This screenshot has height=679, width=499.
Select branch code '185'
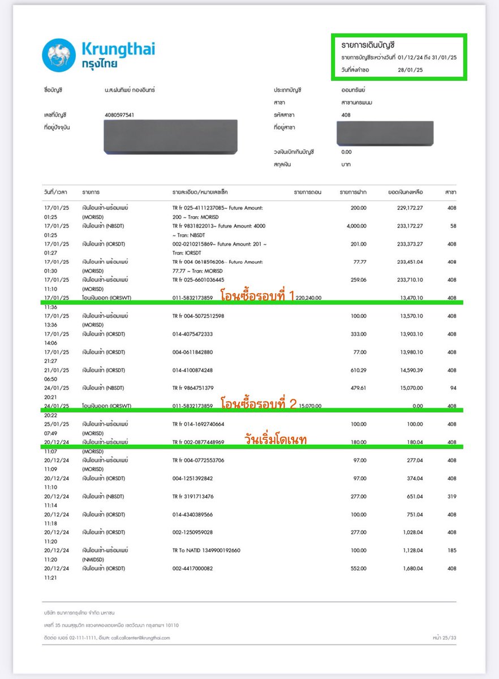click(451, 550)
